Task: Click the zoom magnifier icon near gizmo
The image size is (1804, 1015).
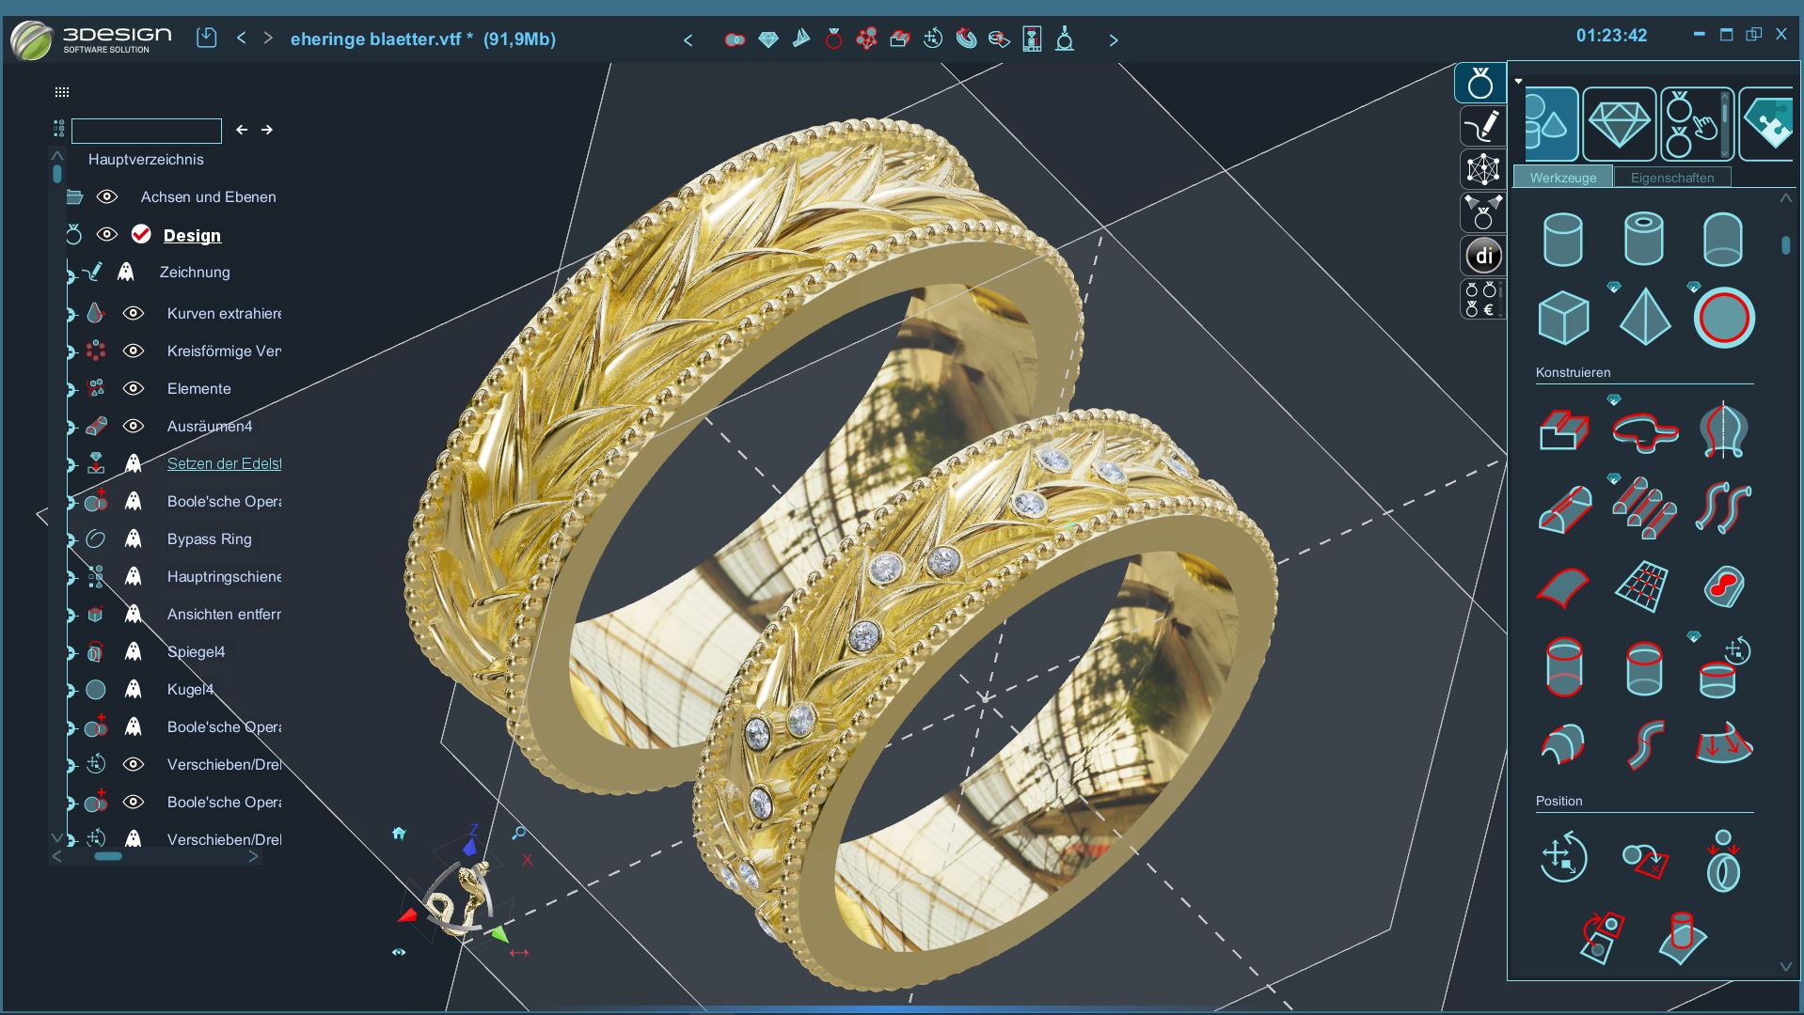Action: (518, 834)
